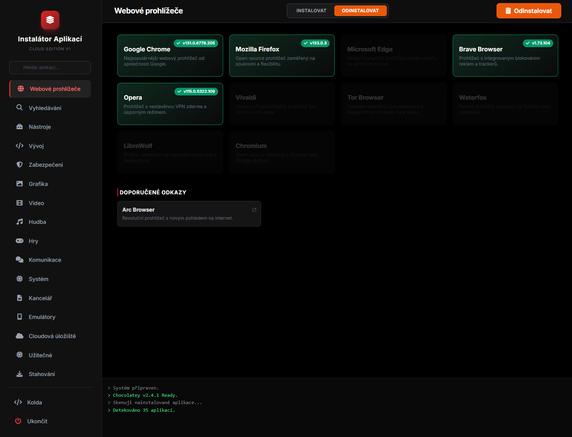Select the Brave Browser card

(505, 56)
